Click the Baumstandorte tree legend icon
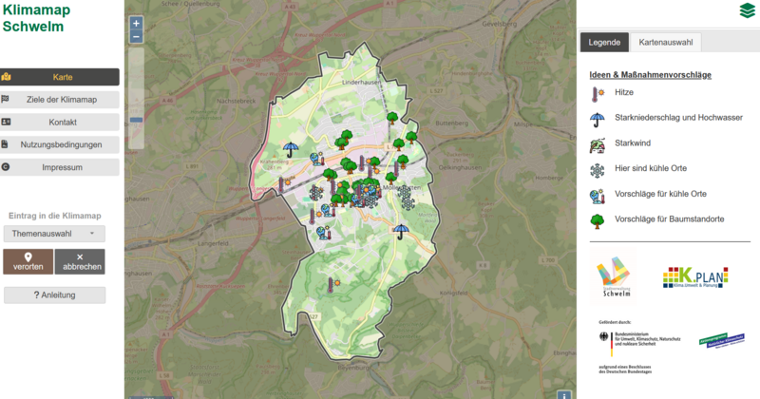The height and width of the screenshot is (399, 760). [597, 220]
